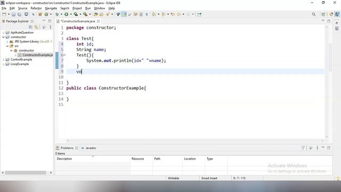The width and height of the screenshot is (341, 192).
Task: Maximize the editor area
Action: [x=329, y=21]
